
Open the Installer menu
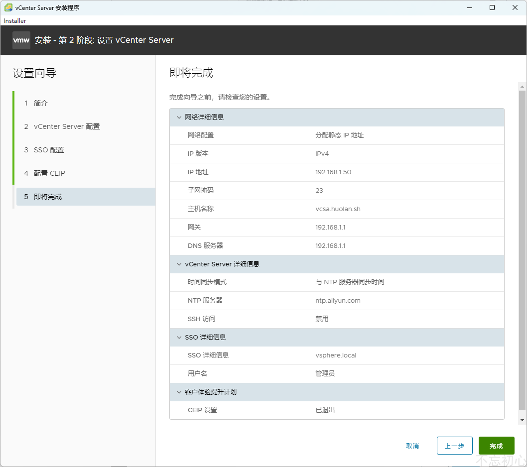pos(15,21)
